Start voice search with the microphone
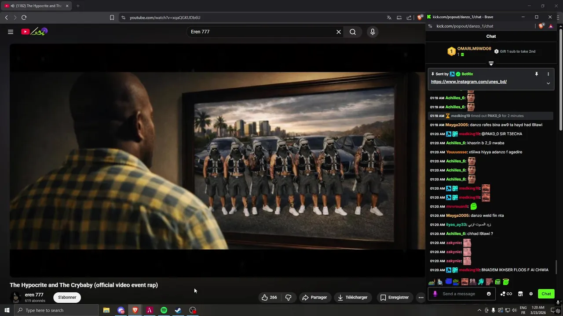The image size is (563, 316). [x=373, y=32]
